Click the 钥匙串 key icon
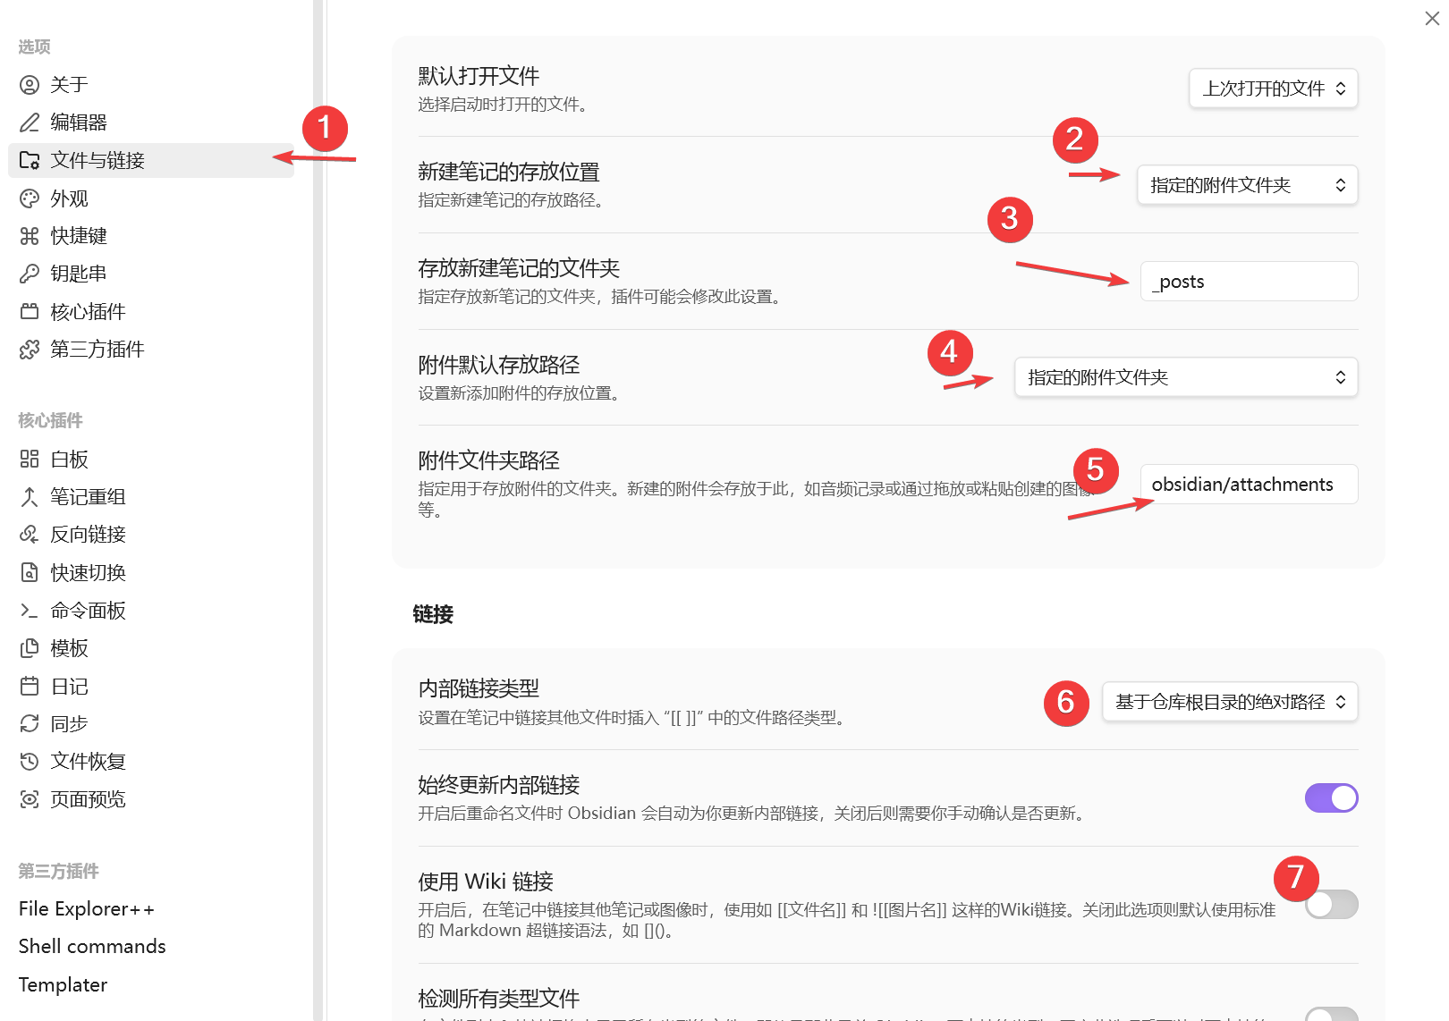1449x1021 pixels. point(30,274)
